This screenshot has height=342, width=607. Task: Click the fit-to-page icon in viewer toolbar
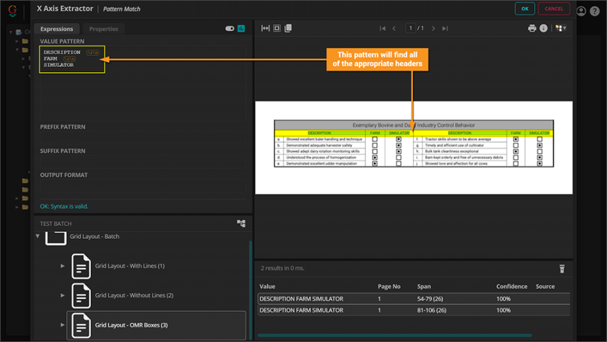click(x=277, y=28)
